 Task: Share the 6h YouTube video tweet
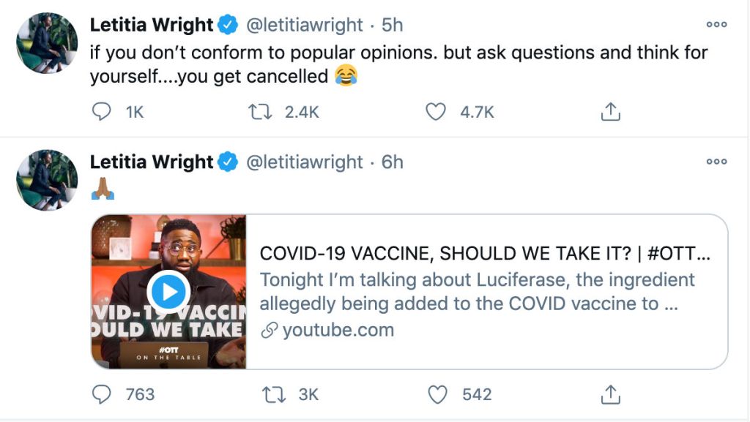click(610, 395)
